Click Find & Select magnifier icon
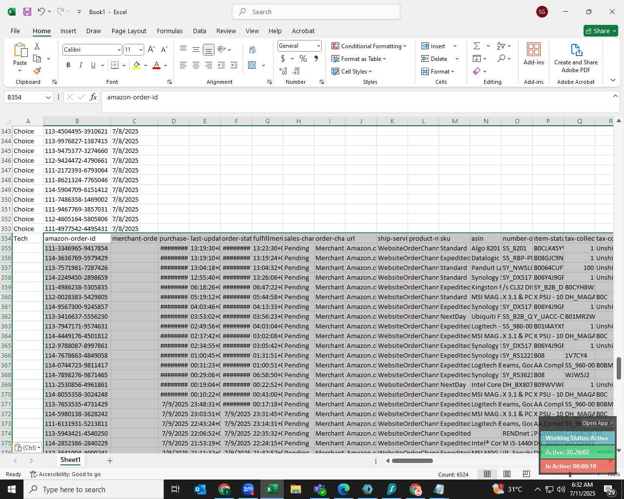 501,58
